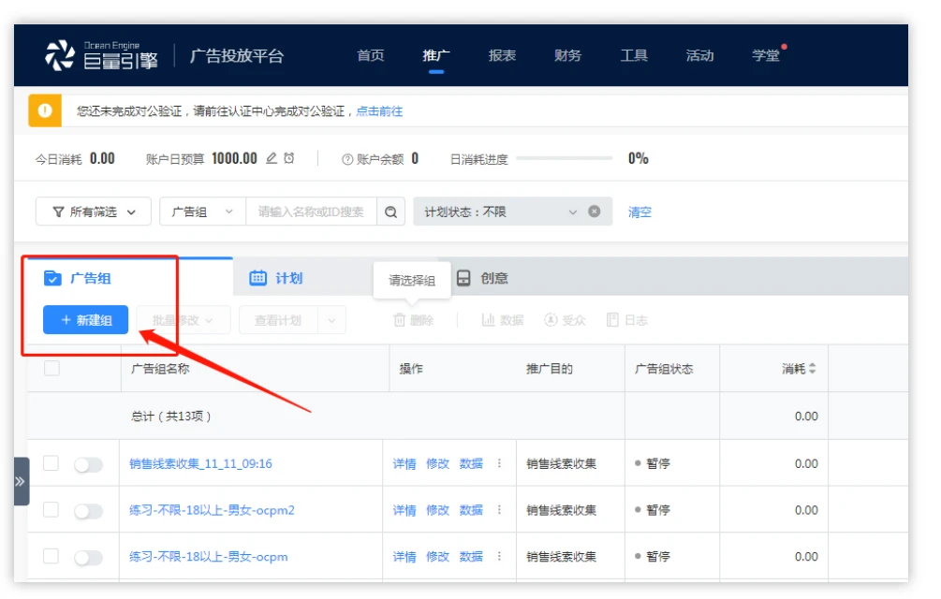The image size is (941, 599).
Task: Click the alarm clock icon next to budget
Action: click(x=289, y=158)
